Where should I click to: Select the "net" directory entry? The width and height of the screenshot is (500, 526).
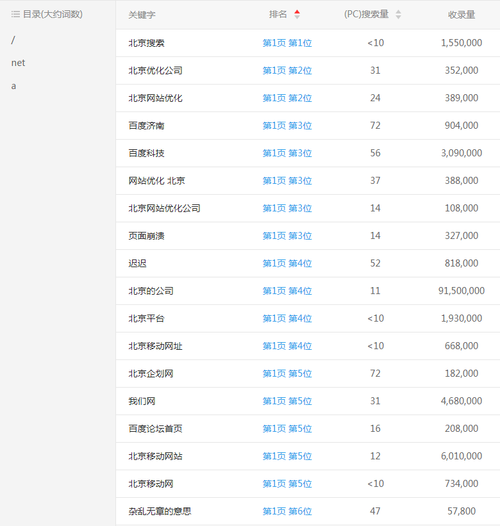(18, 63)
